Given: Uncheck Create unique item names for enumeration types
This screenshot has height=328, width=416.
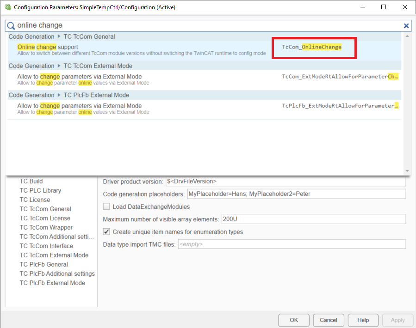Looking at the screenshot, I should 106,231.
